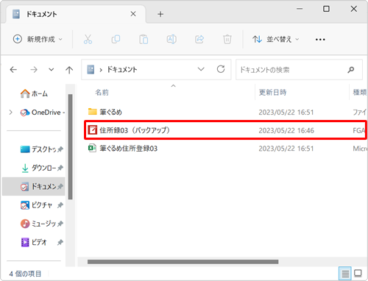368x281 pixels.
Task: Sort by 更新日時 column header
Action: pos(273,93)
